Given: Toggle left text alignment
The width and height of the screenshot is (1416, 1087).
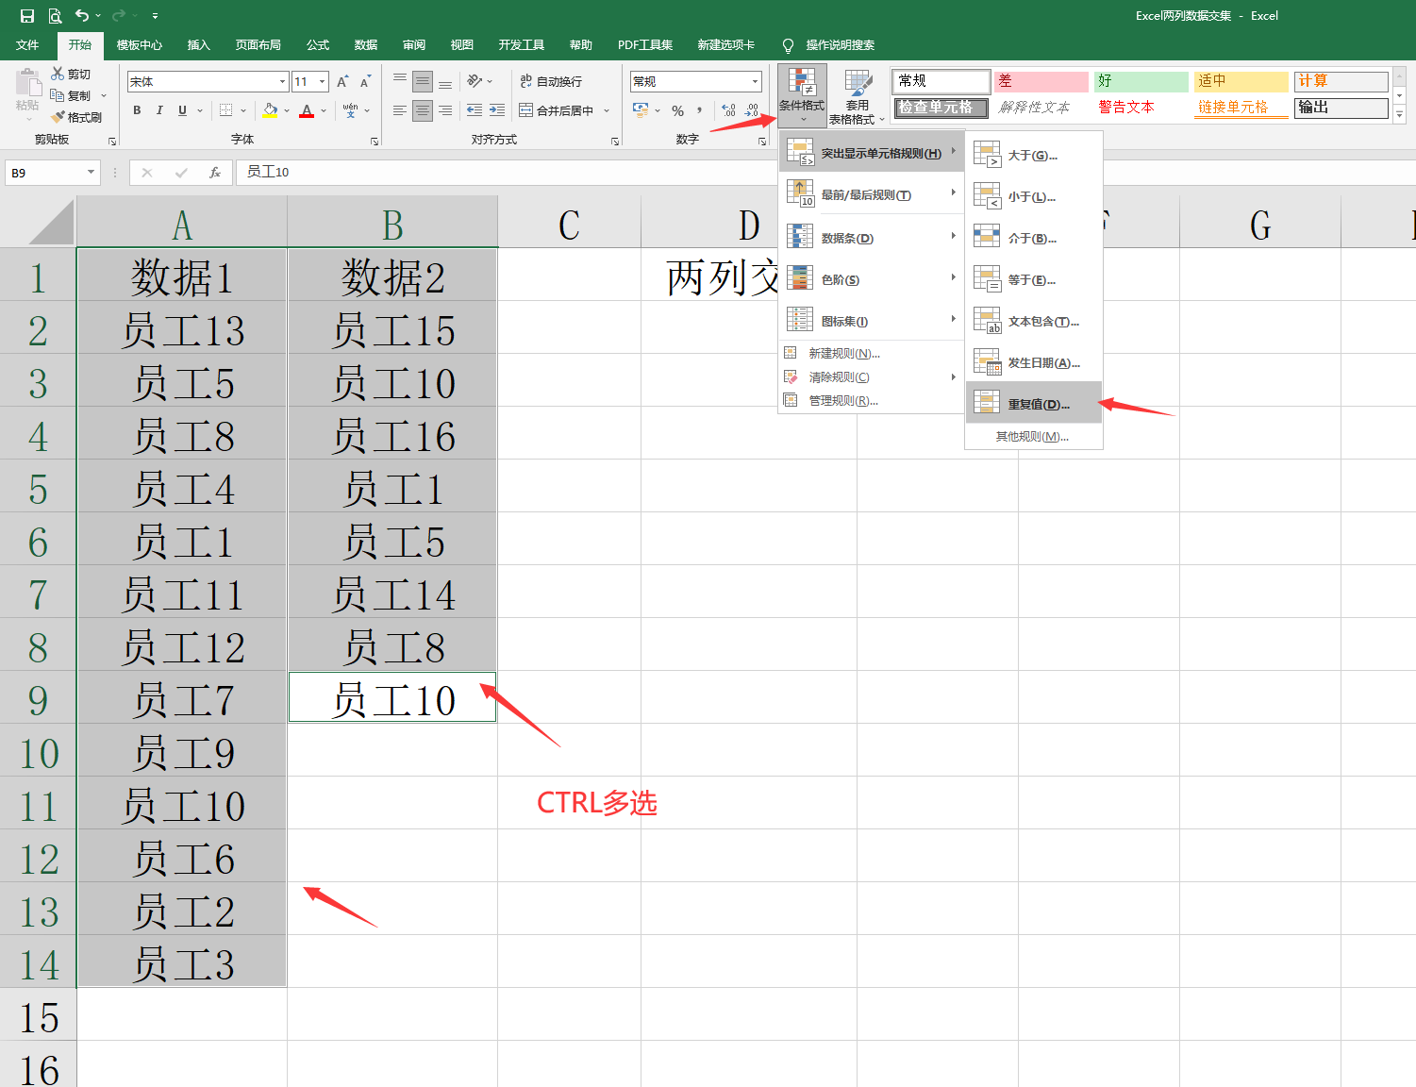Looking at the screenshot, I should 400,110.
